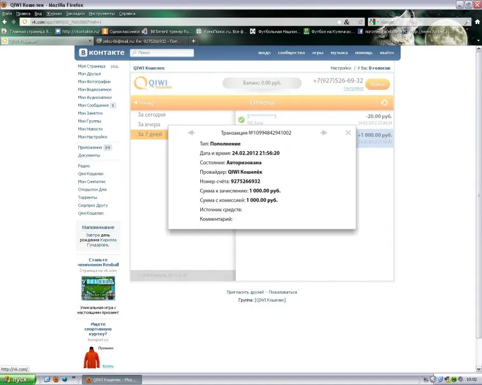
Task: Click the Rexball game ad thumbnail
Action: (x=98, y=288)
